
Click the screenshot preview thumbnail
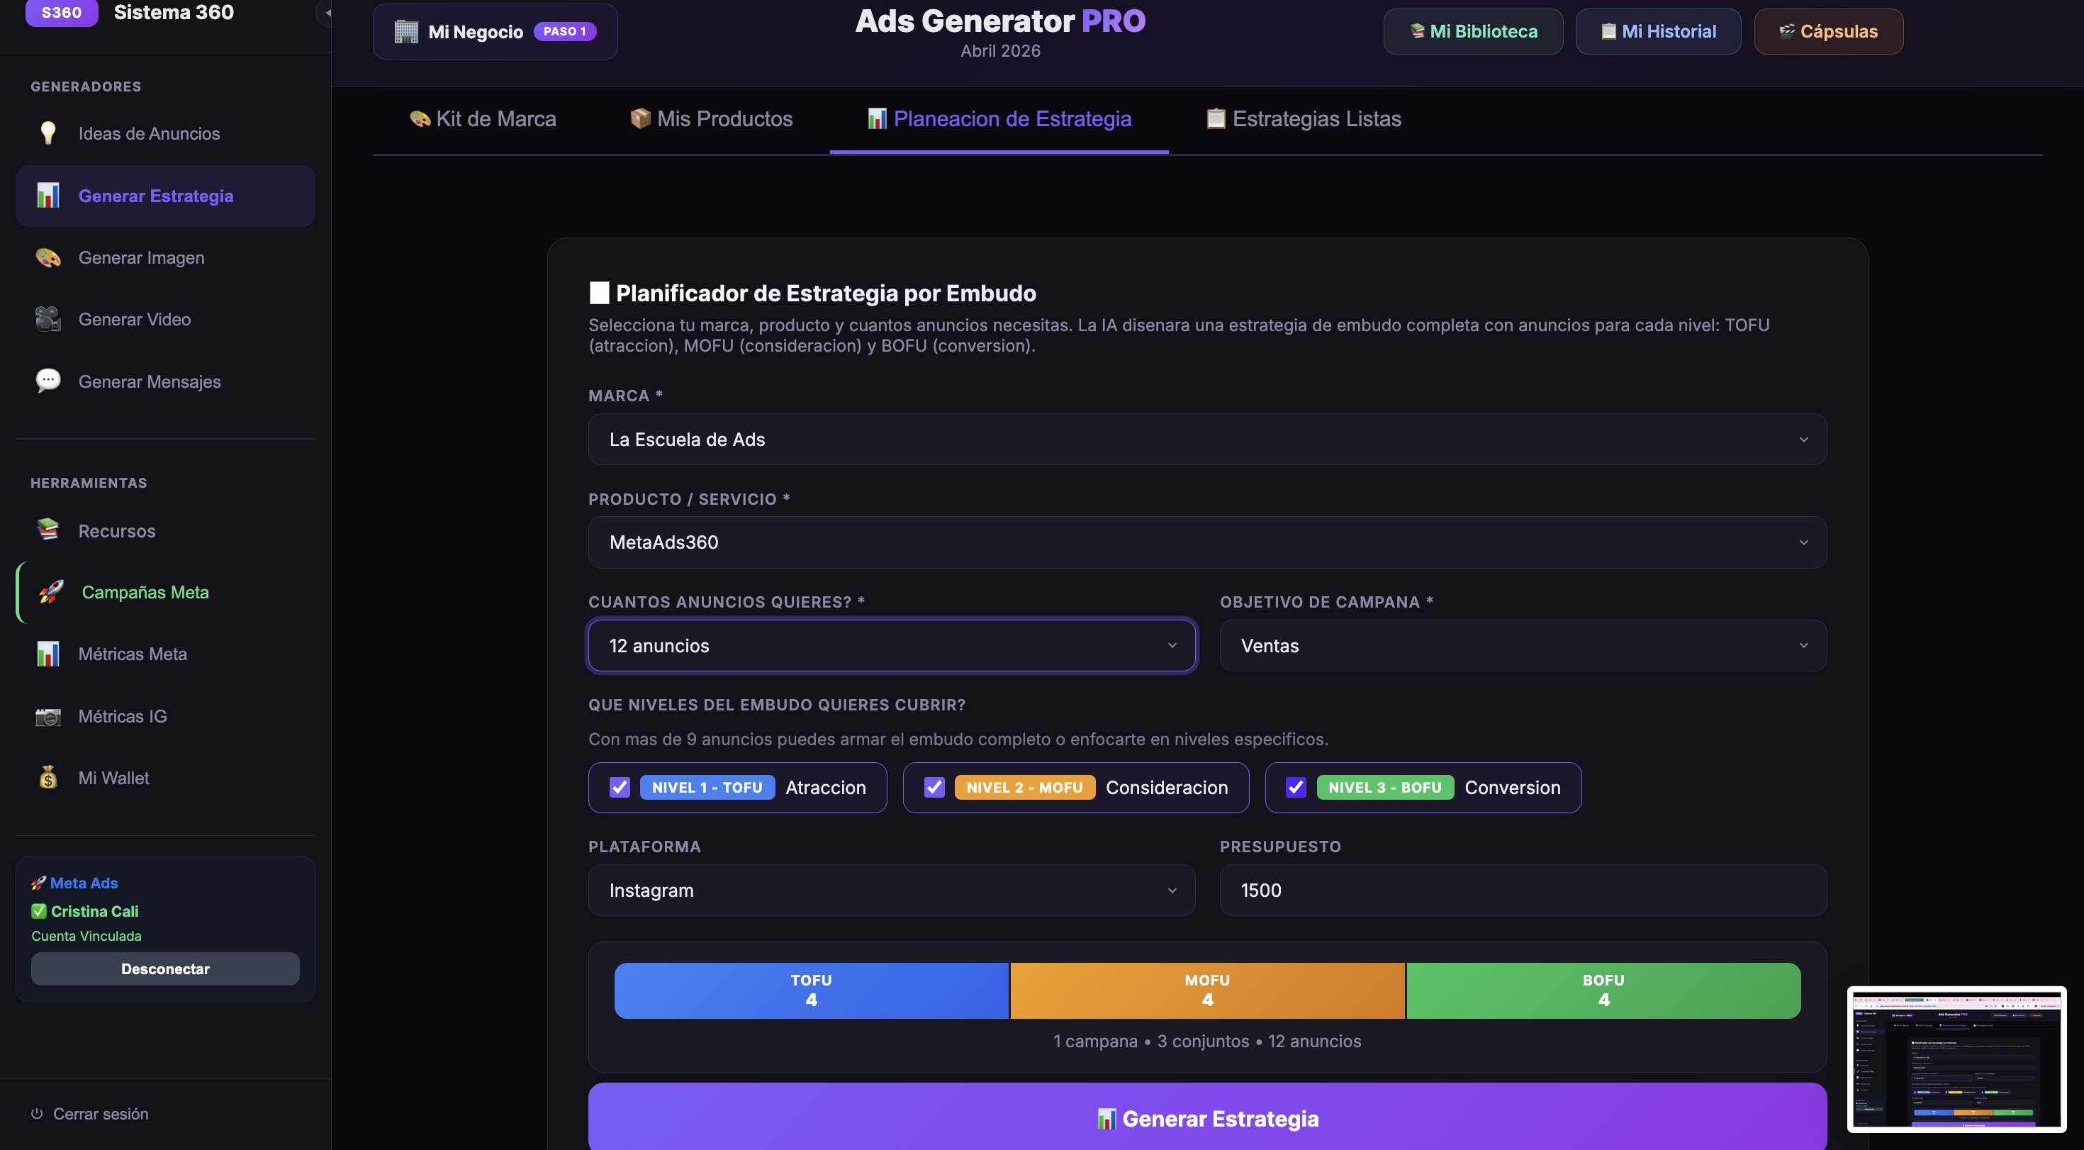tap(1956, 1059)
